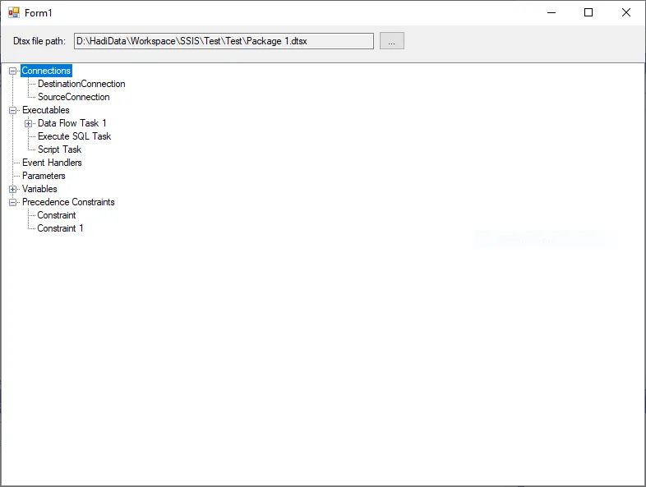The image size is (646, 487).
Task: Select Script Task item
Action: [60, 149]
